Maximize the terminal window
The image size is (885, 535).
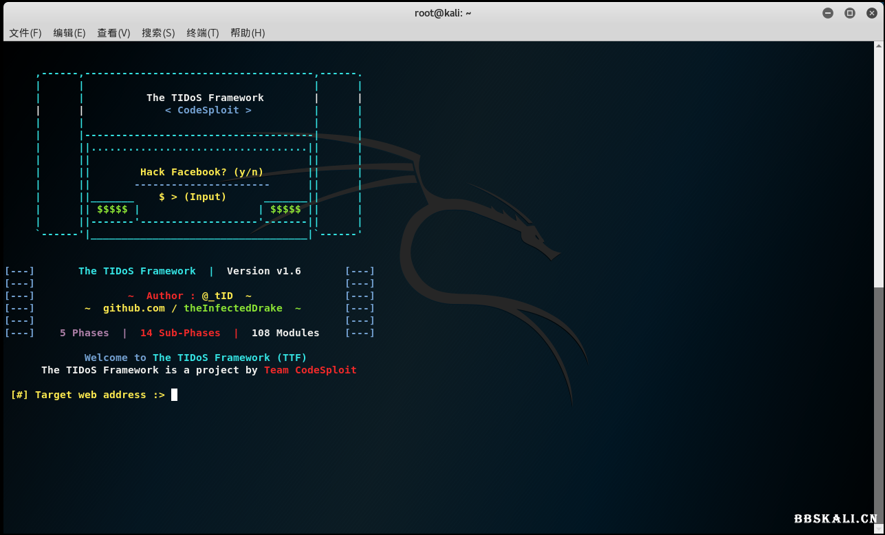tap(849, 12)
